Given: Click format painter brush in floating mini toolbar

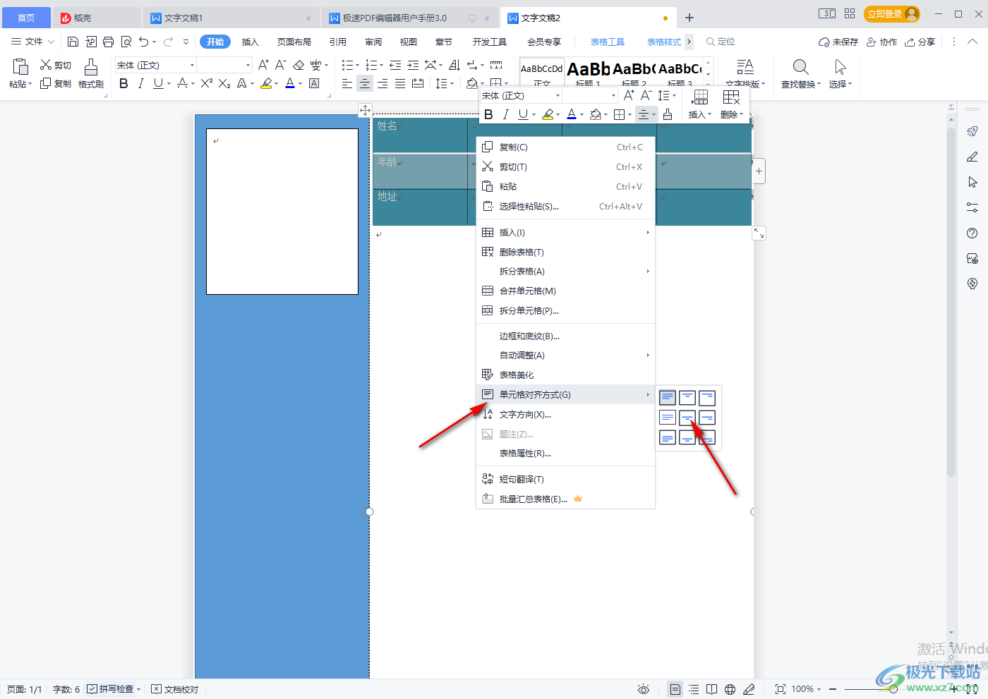Looking at the screenshot, I should [667, 114].
